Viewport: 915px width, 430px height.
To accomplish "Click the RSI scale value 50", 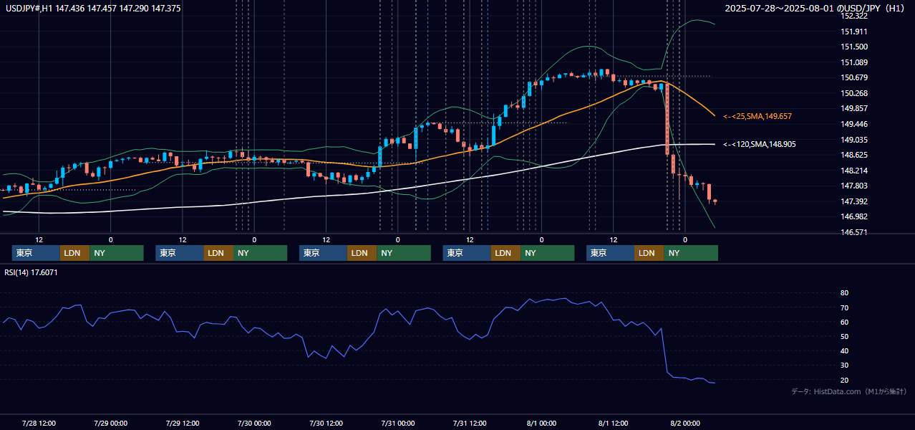I will 845,336.
